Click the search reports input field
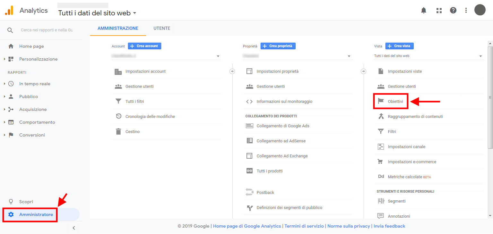Viewport: 493px width, 234px height. coord(47,30)
